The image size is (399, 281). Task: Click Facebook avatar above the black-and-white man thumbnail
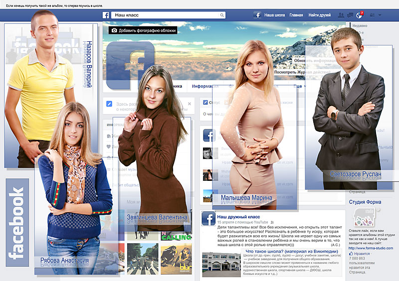pyautogui.click(x=209, y=135)
